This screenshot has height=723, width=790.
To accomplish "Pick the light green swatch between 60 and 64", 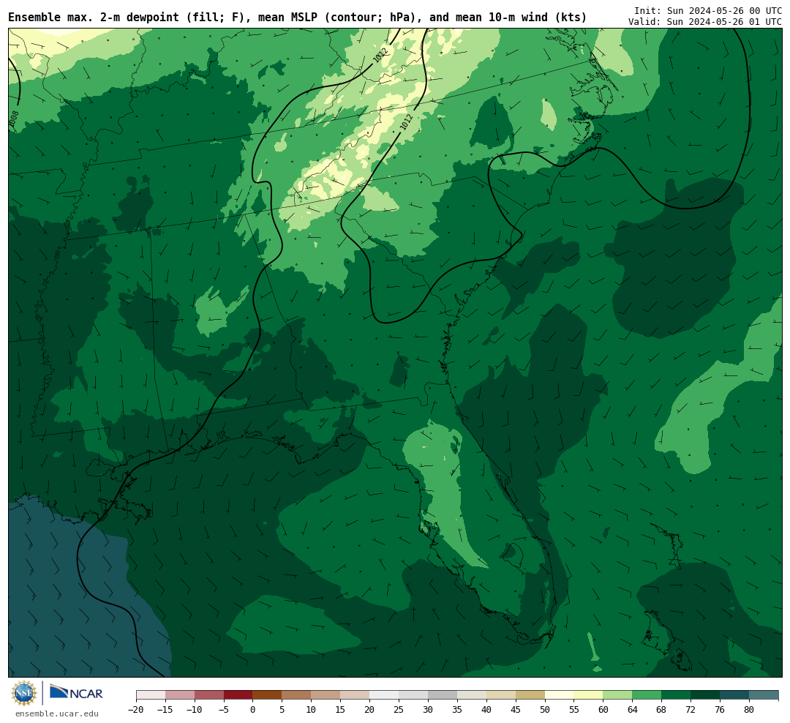I will tap(618, 695).
